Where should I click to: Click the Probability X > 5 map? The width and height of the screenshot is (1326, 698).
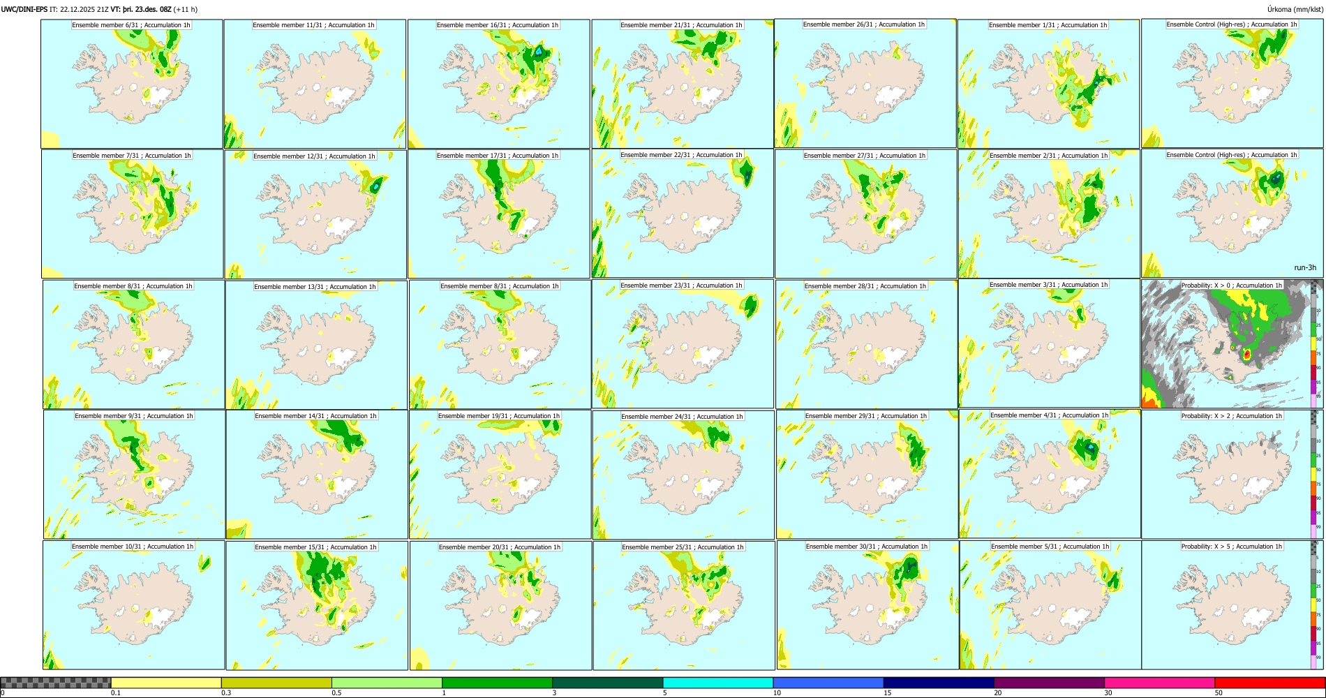tap(1232, 605)
